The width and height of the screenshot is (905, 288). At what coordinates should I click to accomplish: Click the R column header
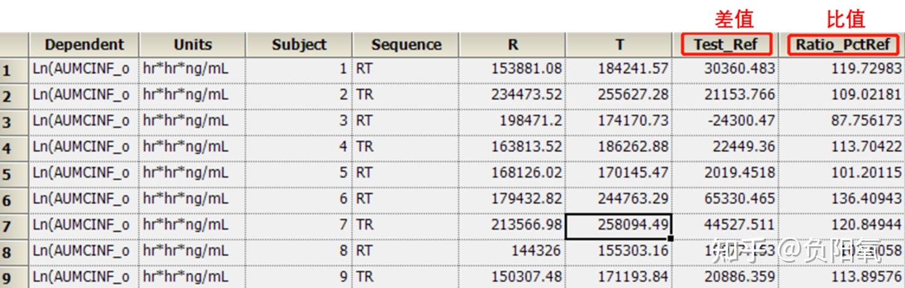513,45
